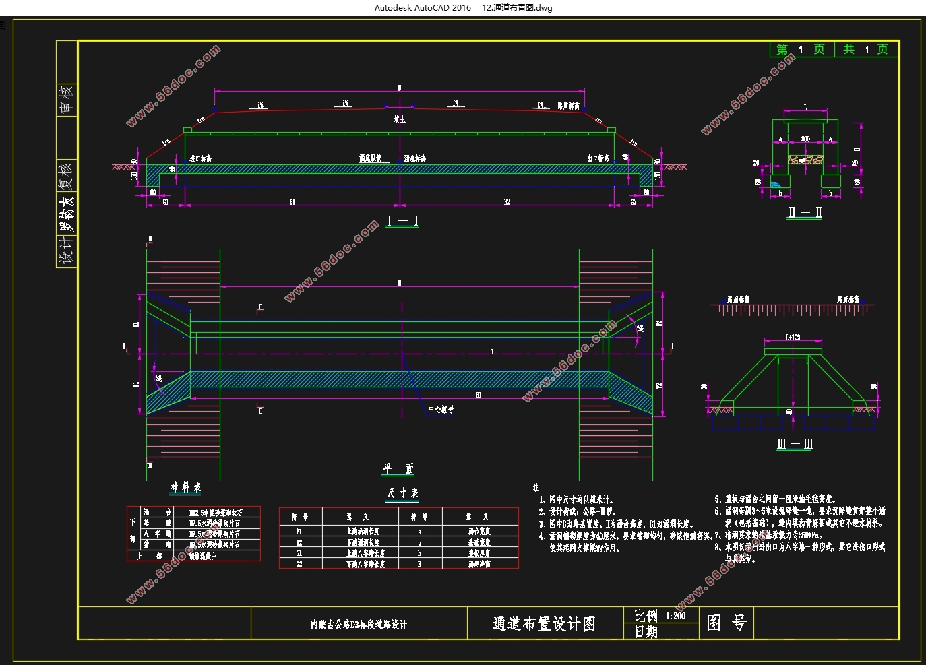Click the 填土 label in section I—I

coord(400,120)
